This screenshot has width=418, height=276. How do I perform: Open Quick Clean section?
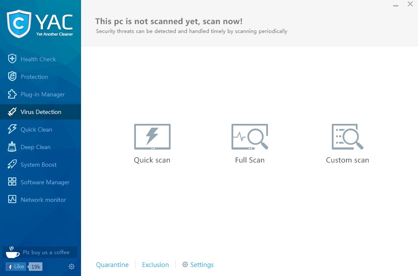coord(41,129)
